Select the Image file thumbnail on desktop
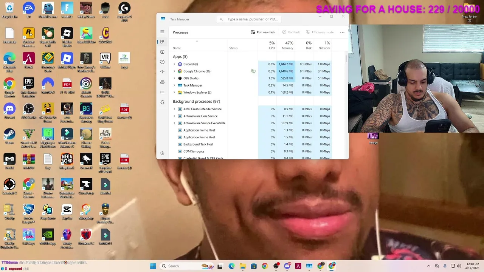Image resolution: width=484 pixels, height=272 pixels. pos(373,138)
